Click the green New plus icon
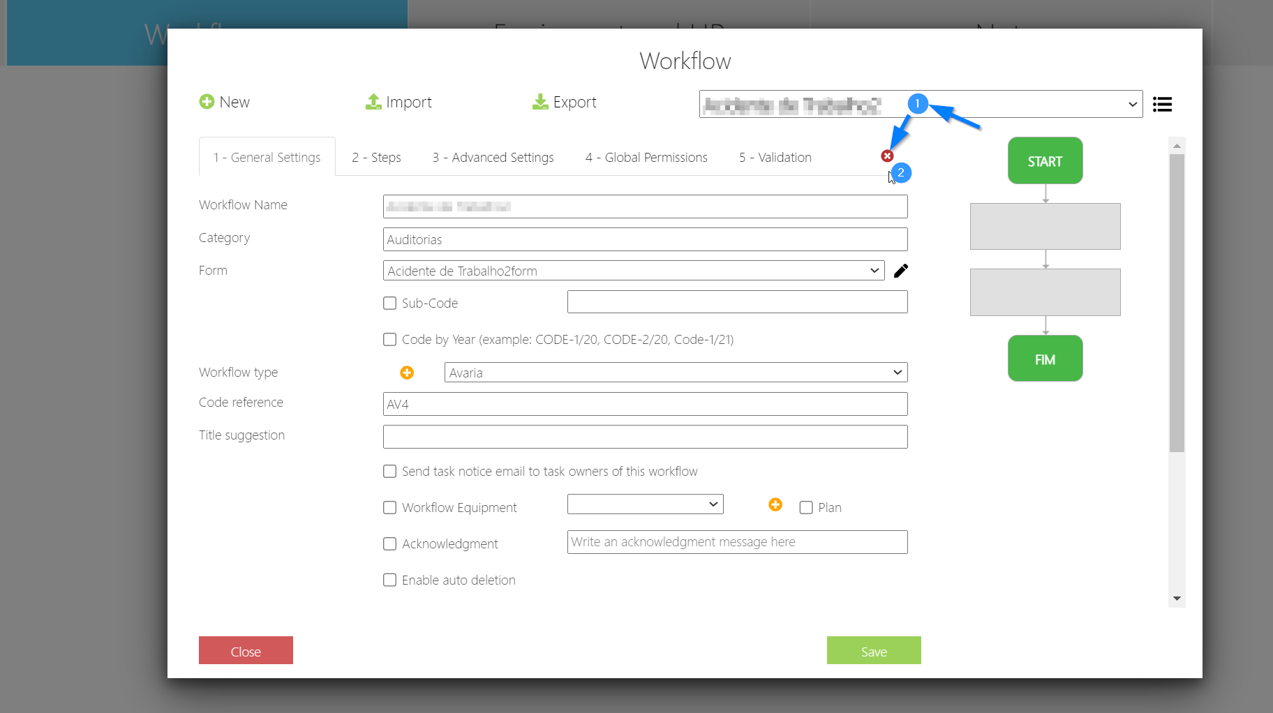The width and height of the screenshot is (1273, 713). (207, 102)
